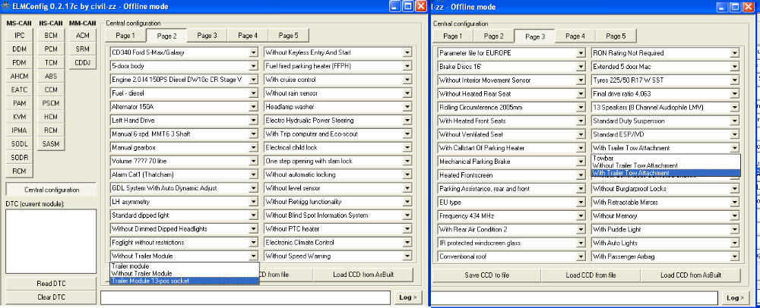This screenshot has width=760, height=308.
Task: Click in the DTC current module list box
Action: click(50, 240)
